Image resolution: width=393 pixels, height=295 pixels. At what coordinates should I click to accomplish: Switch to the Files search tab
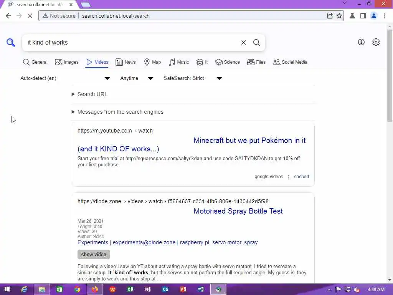pos(256,62)
